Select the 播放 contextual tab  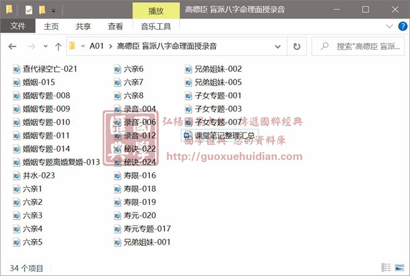(x=156, y=11)
